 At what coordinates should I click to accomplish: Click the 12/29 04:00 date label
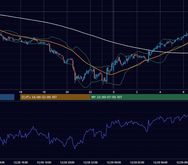click(x=160, y=162)
